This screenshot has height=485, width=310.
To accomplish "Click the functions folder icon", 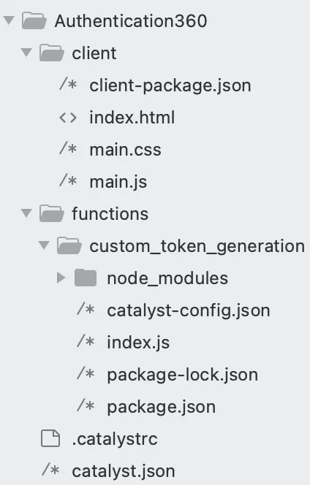I will coord(52,213).
